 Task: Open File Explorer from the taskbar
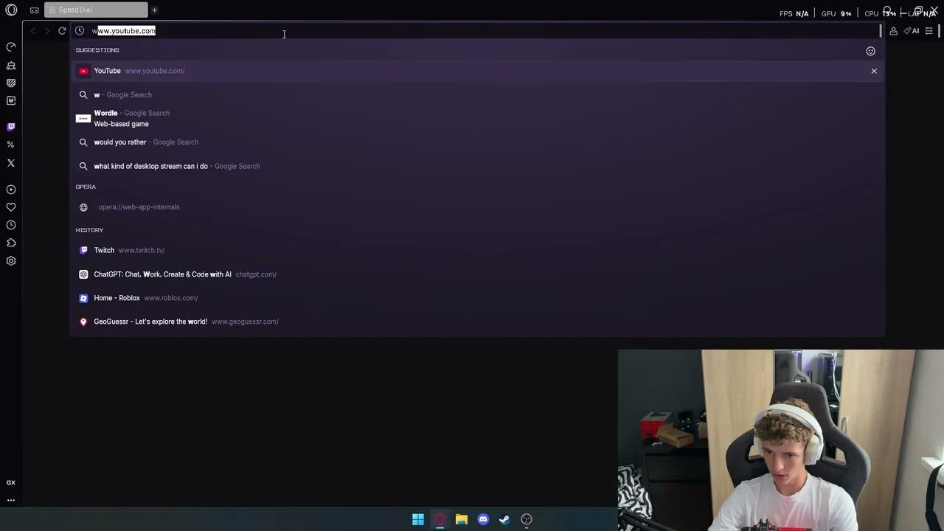(x=462, y=519)
